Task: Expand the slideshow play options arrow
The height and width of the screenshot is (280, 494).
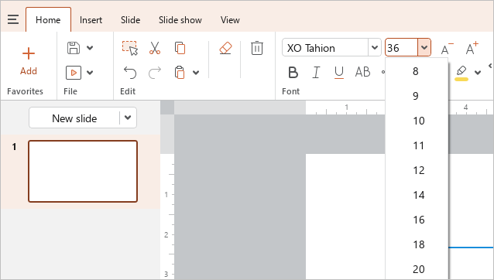Action: pos(90,73)
